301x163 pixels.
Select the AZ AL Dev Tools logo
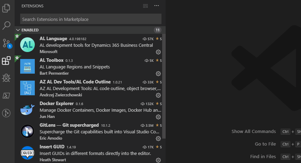27,88
